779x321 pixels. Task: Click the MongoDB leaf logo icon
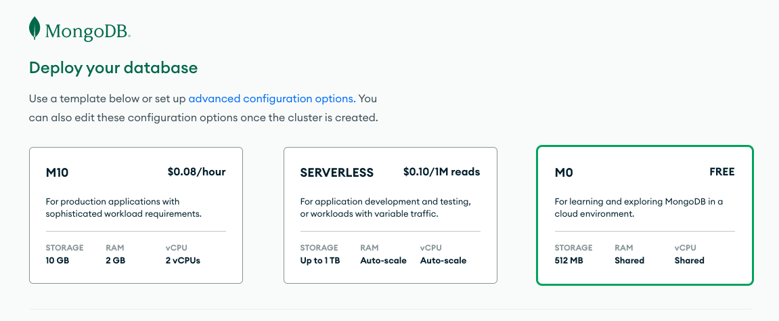point(35,28)
